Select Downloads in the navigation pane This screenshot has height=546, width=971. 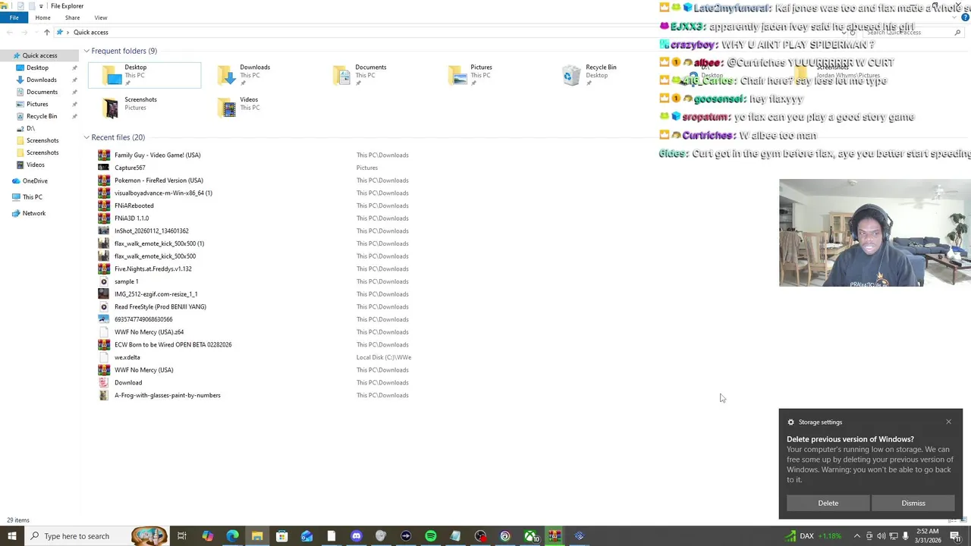41,80
